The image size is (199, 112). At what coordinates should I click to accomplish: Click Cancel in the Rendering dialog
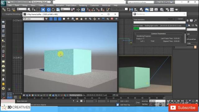[x=180, y=19]
